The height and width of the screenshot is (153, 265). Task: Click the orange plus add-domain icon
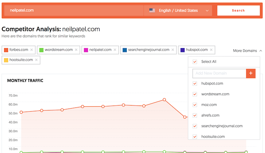pyautogui.click(x=251, y=73)
